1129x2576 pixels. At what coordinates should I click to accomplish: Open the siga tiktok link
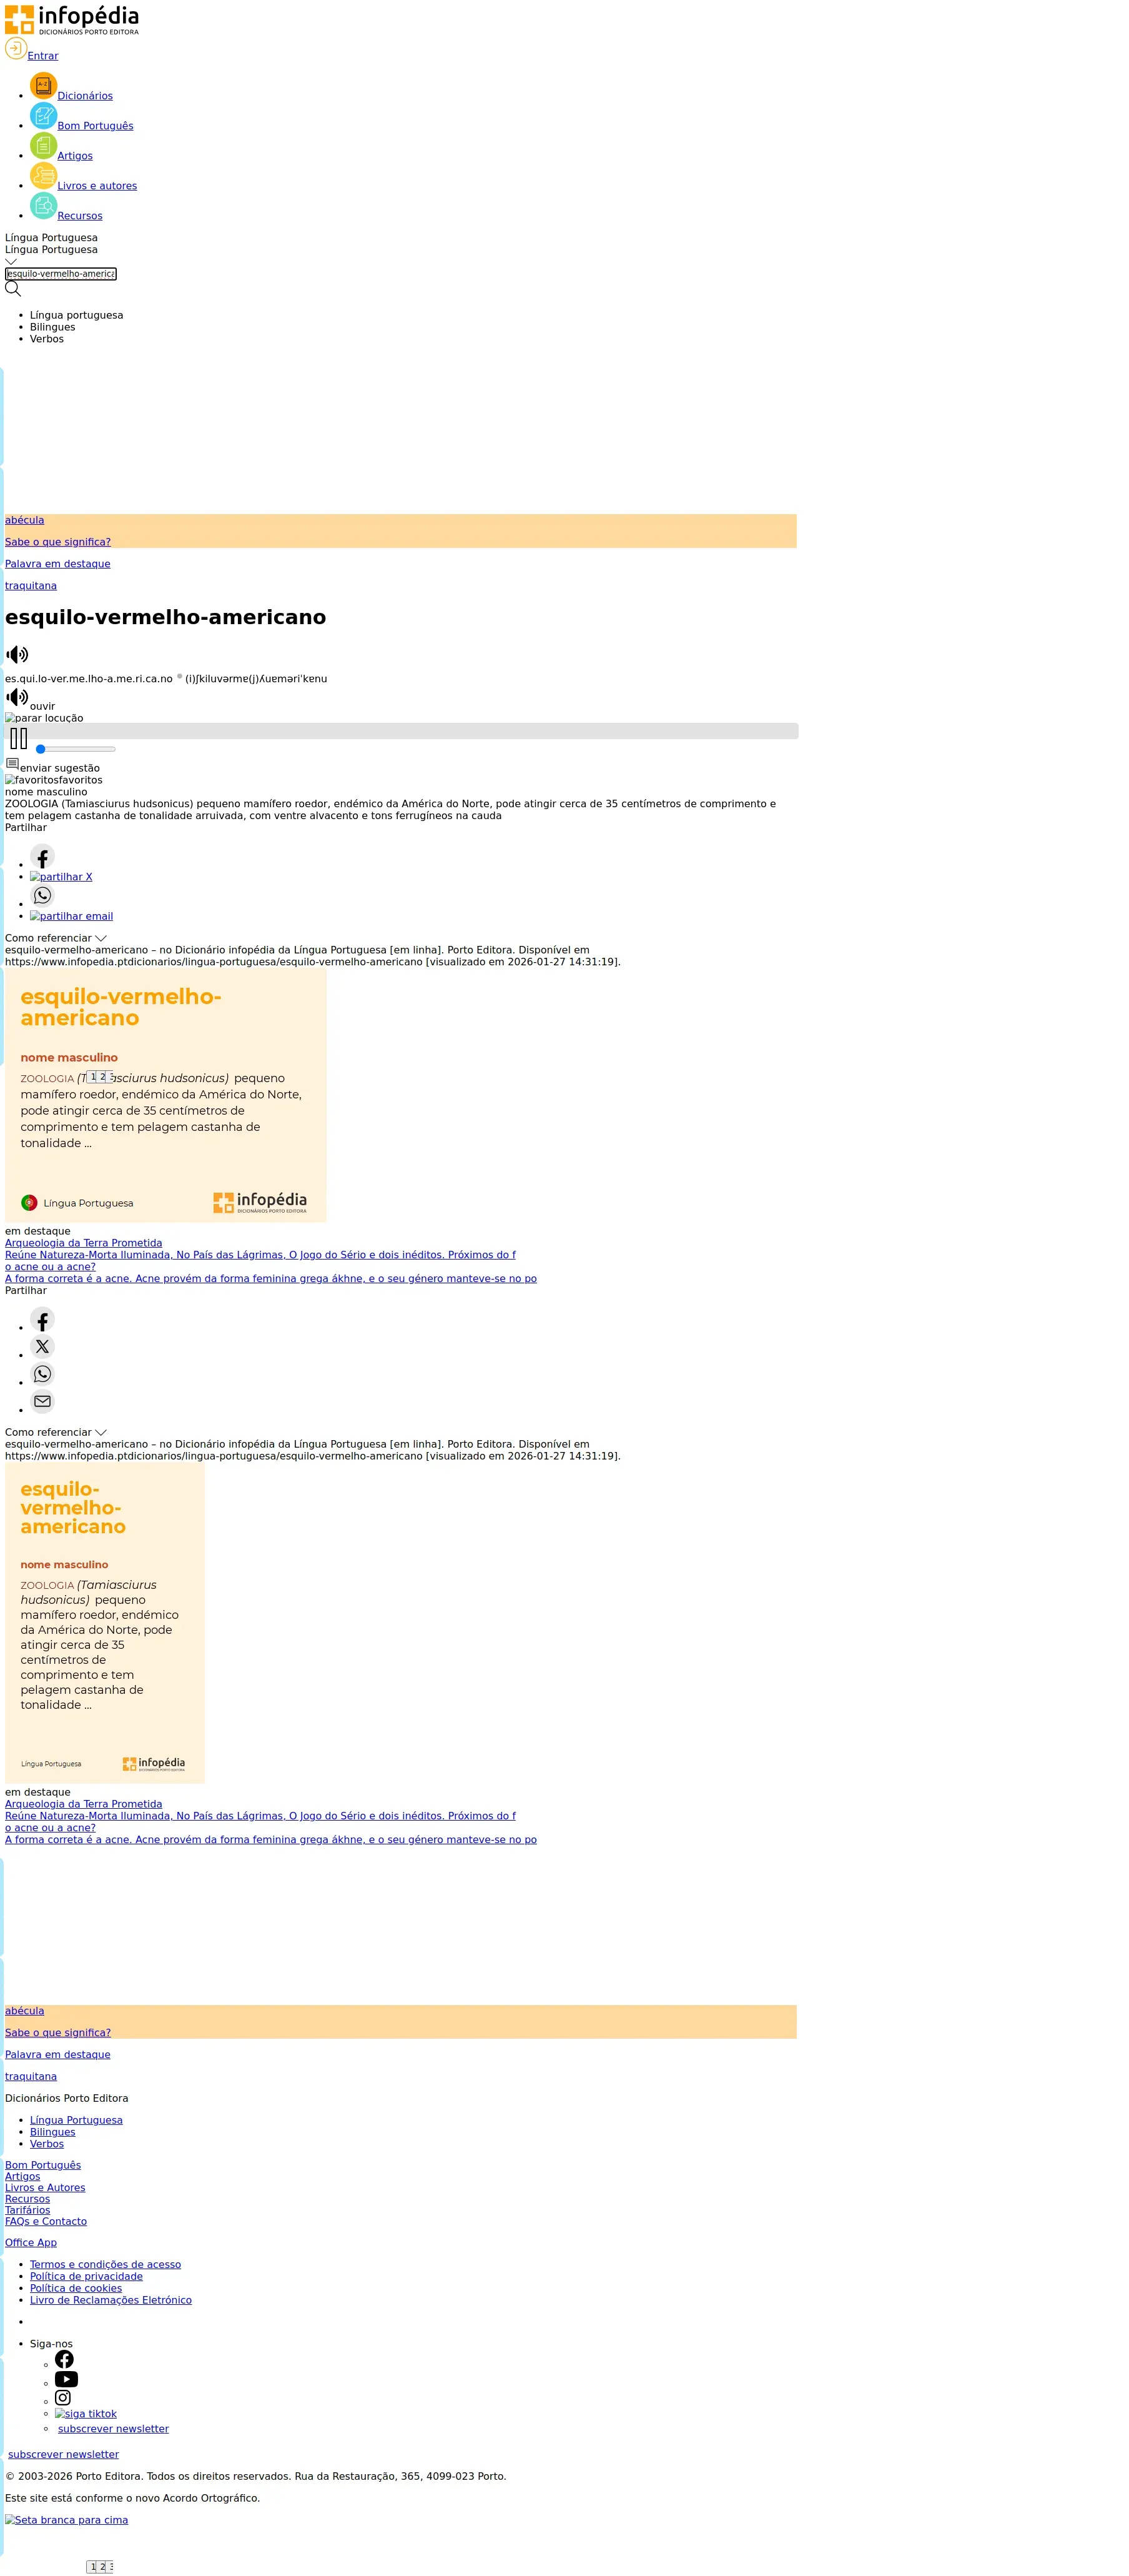click(x=86, y=2414)
